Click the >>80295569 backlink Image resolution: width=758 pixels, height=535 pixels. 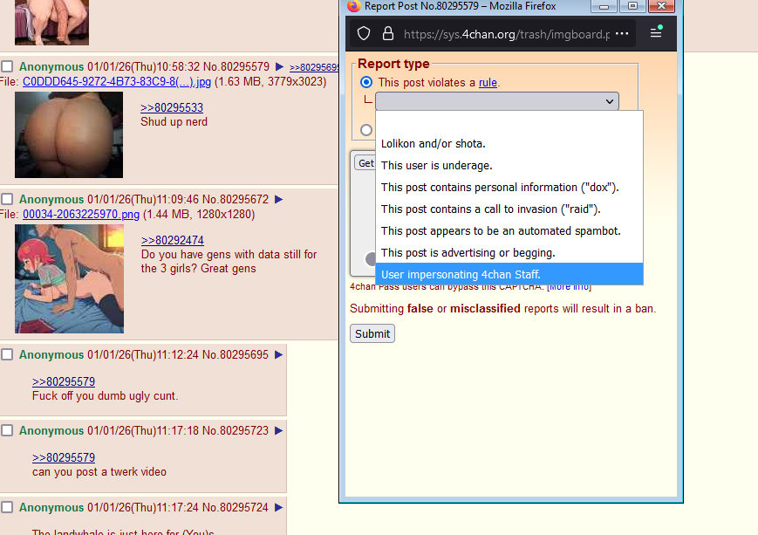[x=314, y=68]
